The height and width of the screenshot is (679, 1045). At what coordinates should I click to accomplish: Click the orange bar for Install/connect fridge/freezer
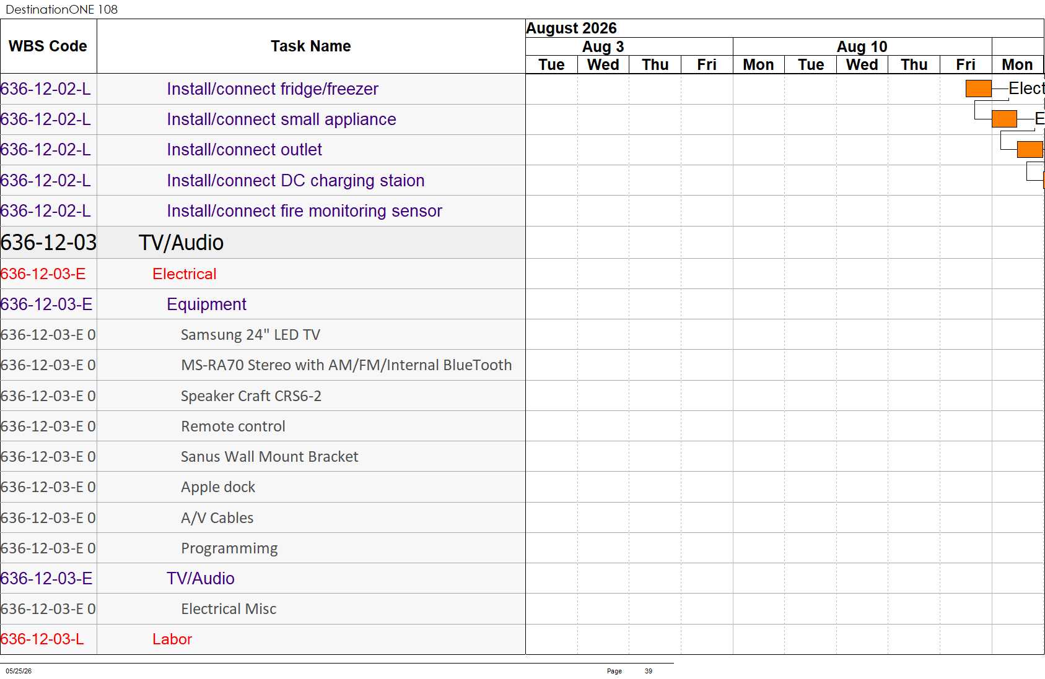[x=978, y=89]
